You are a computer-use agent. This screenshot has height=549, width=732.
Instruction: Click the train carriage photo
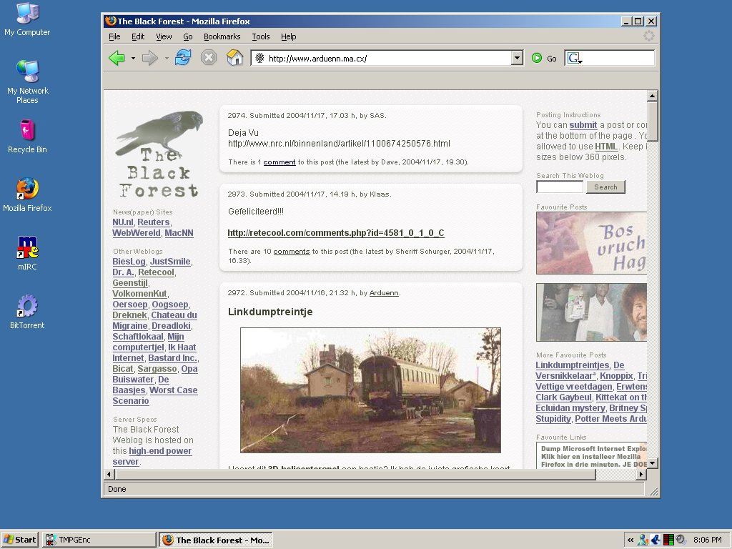pos(370,390)
